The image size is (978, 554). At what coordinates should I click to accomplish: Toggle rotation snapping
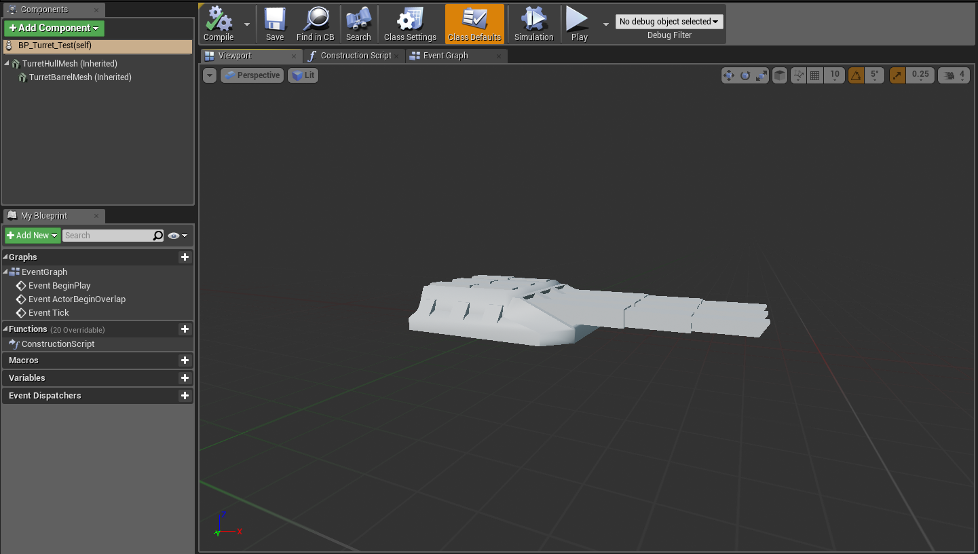(857, 75)
